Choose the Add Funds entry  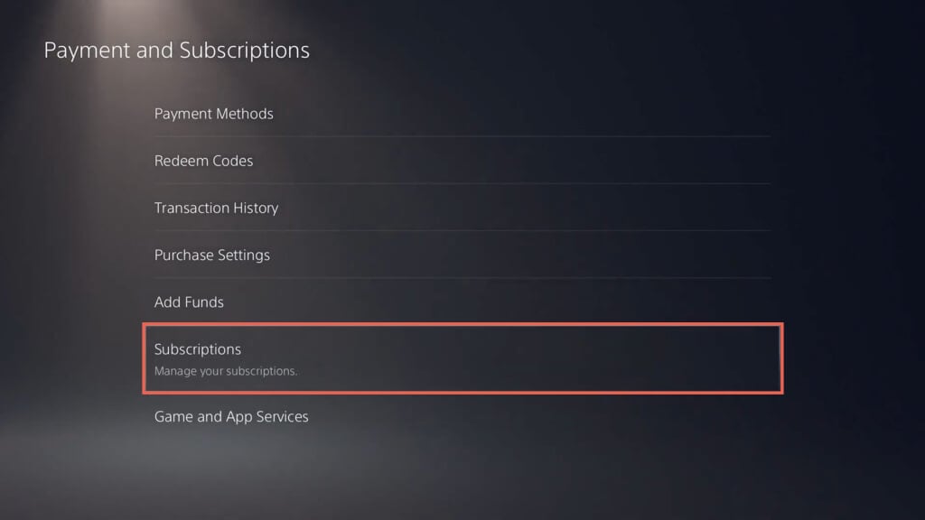click(189, 302)
